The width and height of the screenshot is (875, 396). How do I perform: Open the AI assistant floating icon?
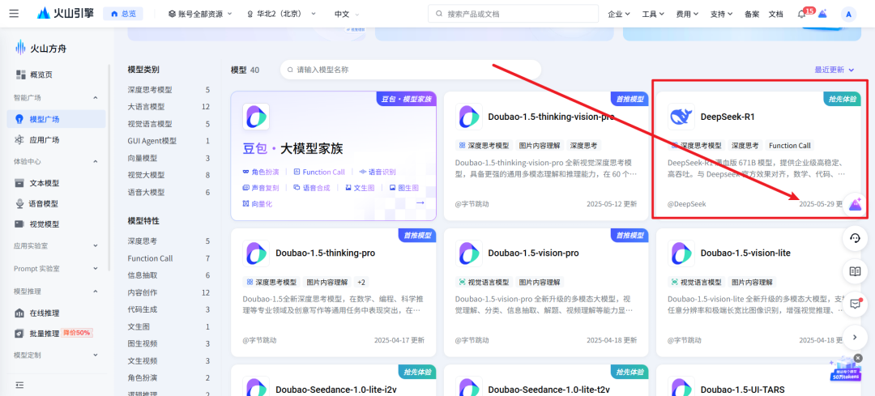point(855,205)
